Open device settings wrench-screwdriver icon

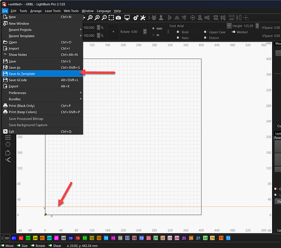tap(143, 17)
